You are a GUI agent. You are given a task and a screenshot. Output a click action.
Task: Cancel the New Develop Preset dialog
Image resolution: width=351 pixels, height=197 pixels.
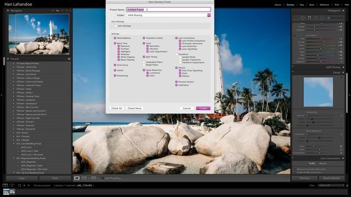(186, 108)
